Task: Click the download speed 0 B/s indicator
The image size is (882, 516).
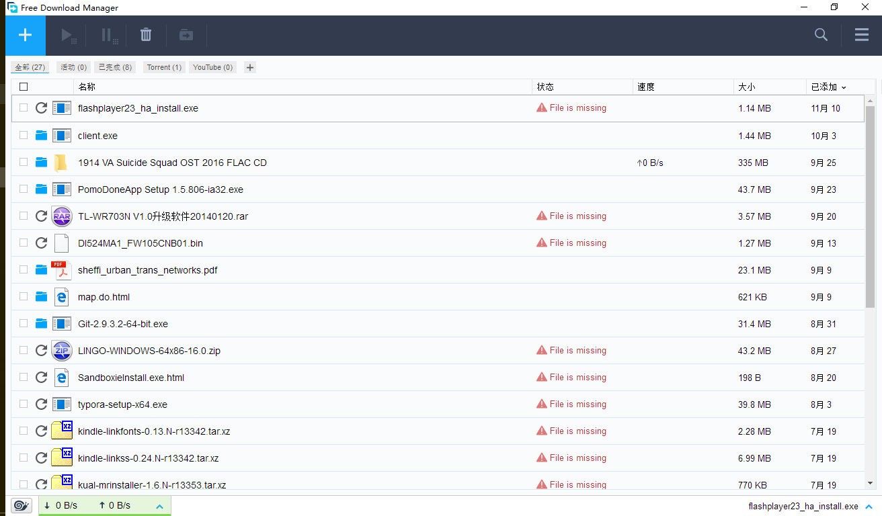Action: pyautogui.click(x=61, y=505)
